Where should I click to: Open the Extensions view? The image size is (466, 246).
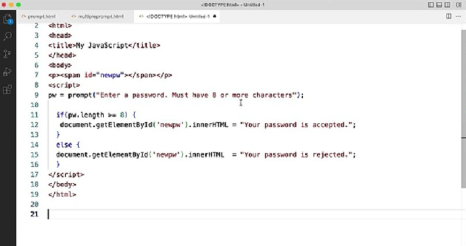(x=7, y=90)
